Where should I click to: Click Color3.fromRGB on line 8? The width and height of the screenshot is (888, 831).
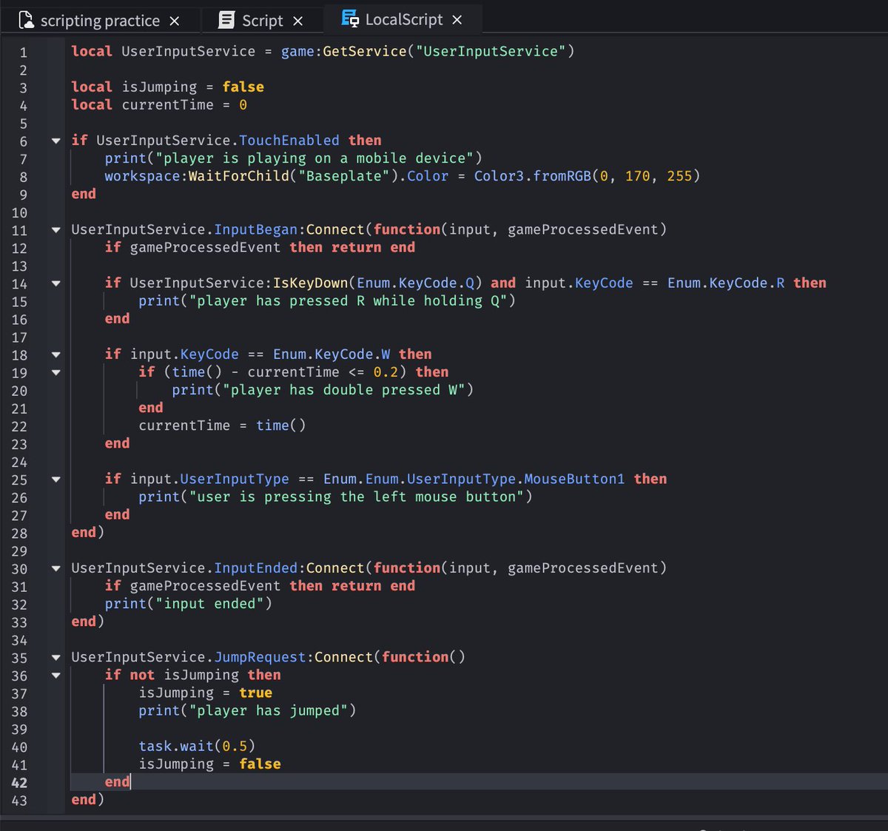533,176
